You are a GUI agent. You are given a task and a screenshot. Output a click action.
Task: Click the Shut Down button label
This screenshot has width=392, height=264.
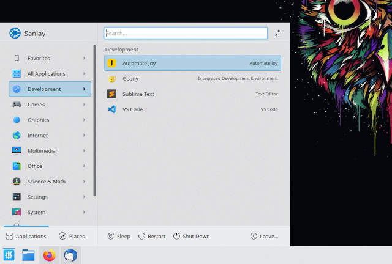coord(196,237)
